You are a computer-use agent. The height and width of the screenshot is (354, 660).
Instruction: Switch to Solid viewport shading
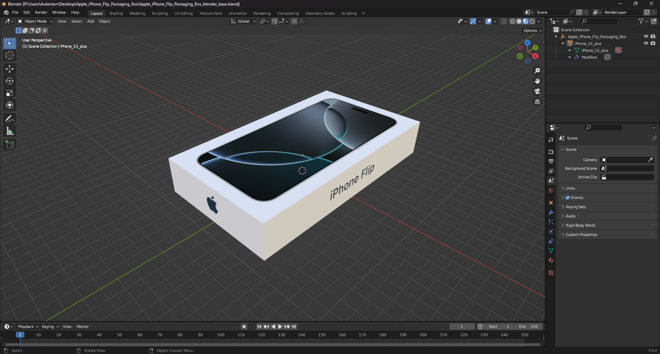[x=519, y=21]
